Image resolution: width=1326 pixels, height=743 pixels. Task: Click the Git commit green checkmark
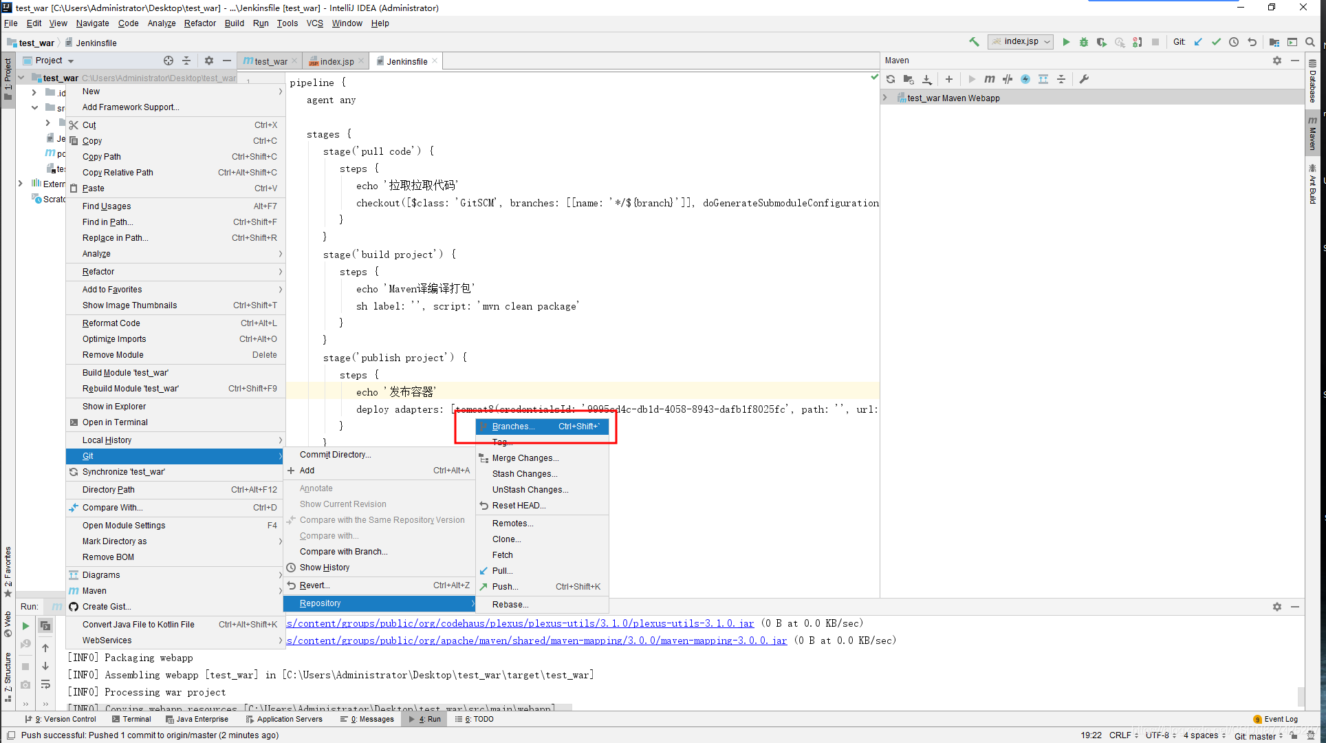coord(1216,42)
